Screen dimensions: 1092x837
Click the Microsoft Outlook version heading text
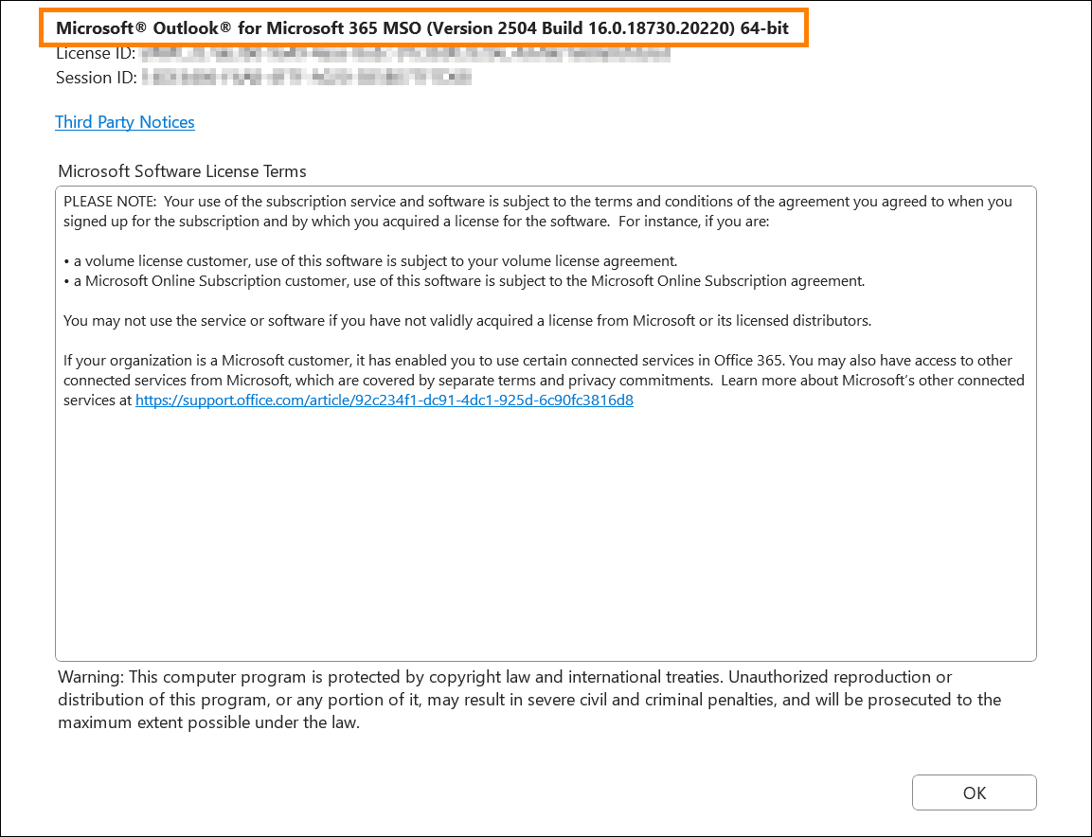pos(422,27)
